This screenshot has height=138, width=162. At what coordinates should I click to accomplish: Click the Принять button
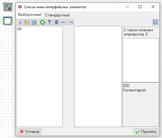(146, 132)
